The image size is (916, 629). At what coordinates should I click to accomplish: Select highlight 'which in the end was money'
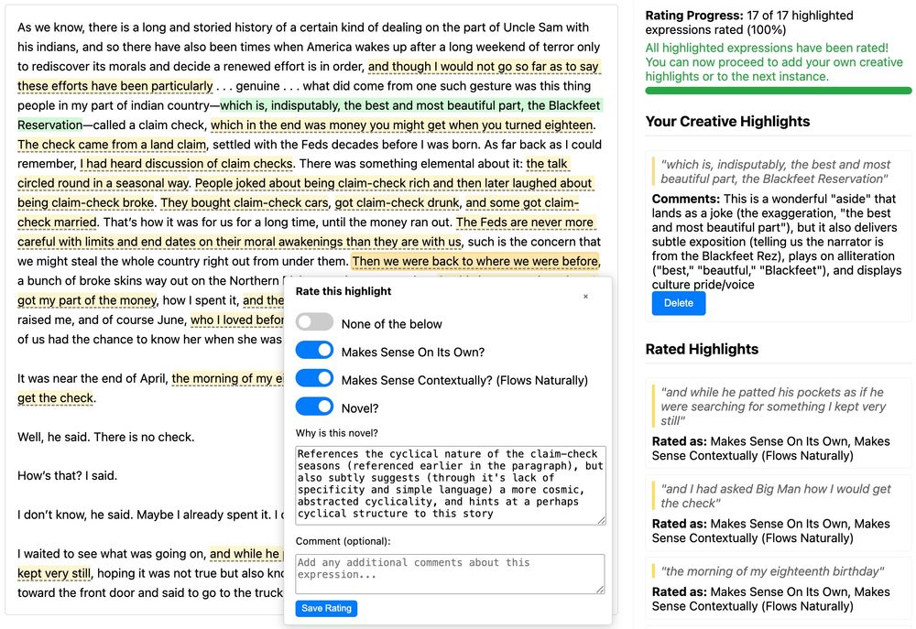[x=402, y=125]
